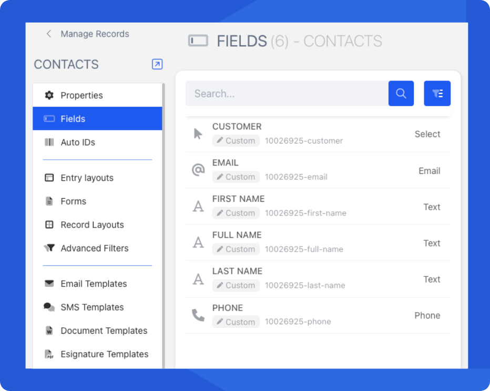Click the Fields header icon
The height and width of the screenshot is (391, 490).
click(x=198, y=41)
